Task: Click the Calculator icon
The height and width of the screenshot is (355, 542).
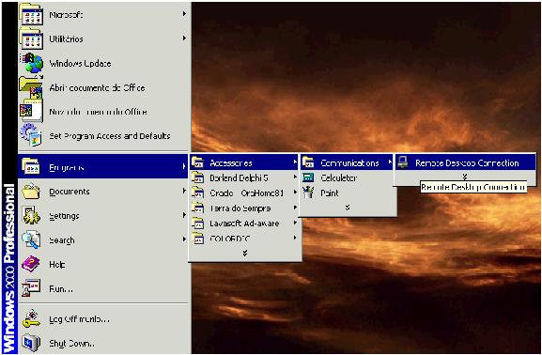Action: click(308, 177)
